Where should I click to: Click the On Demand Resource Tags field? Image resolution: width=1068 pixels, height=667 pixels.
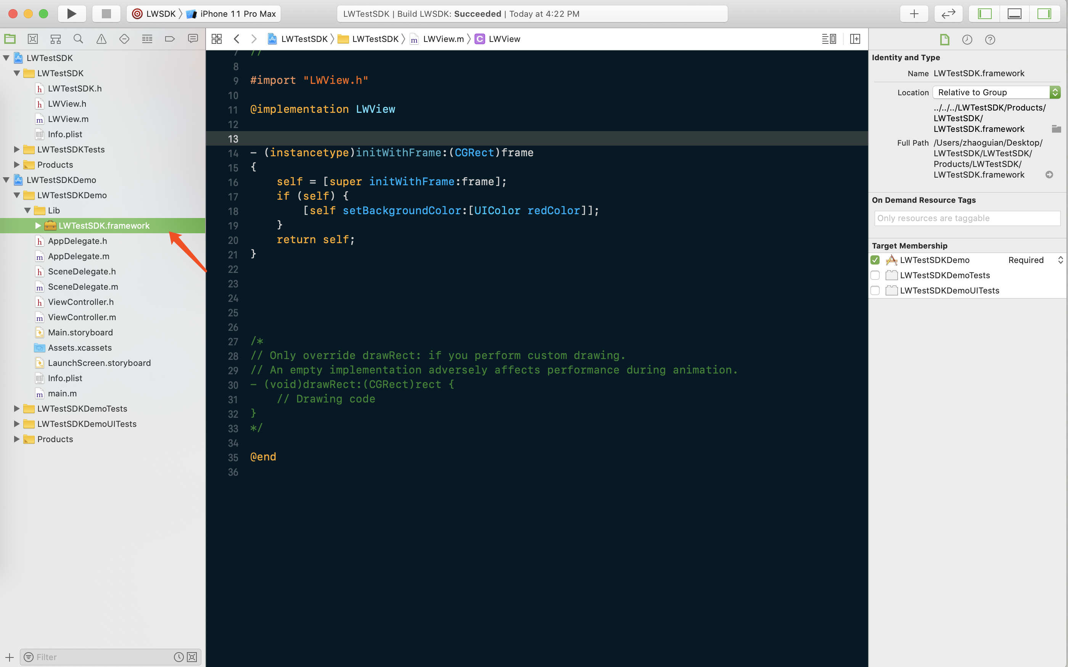(967, 218)
